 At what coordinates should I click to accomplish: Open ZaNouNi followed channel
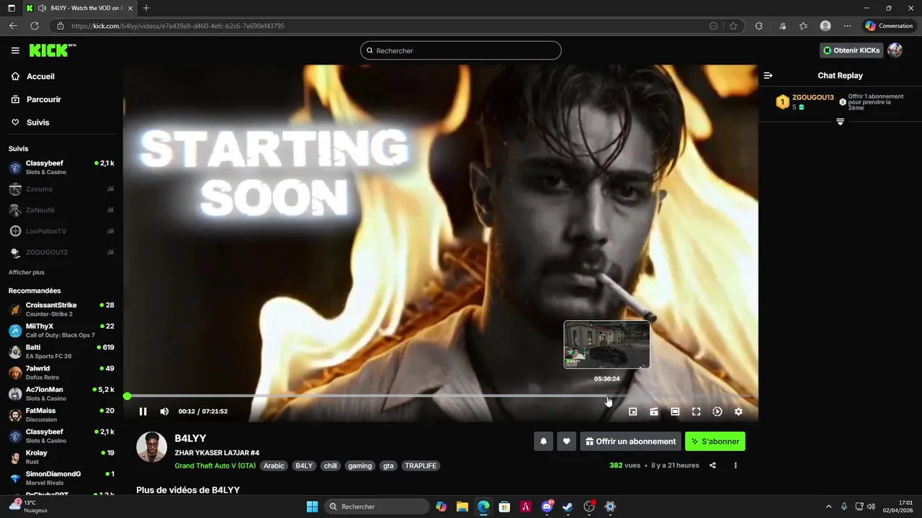[x=61, y=210]
